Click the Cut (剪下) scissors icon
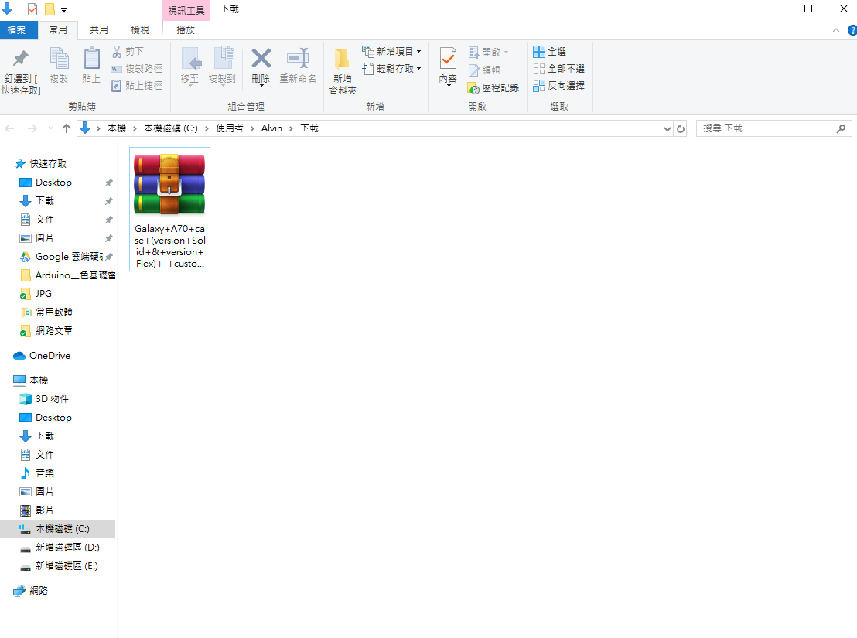This screenshot has width=857, height=638. 117,52
